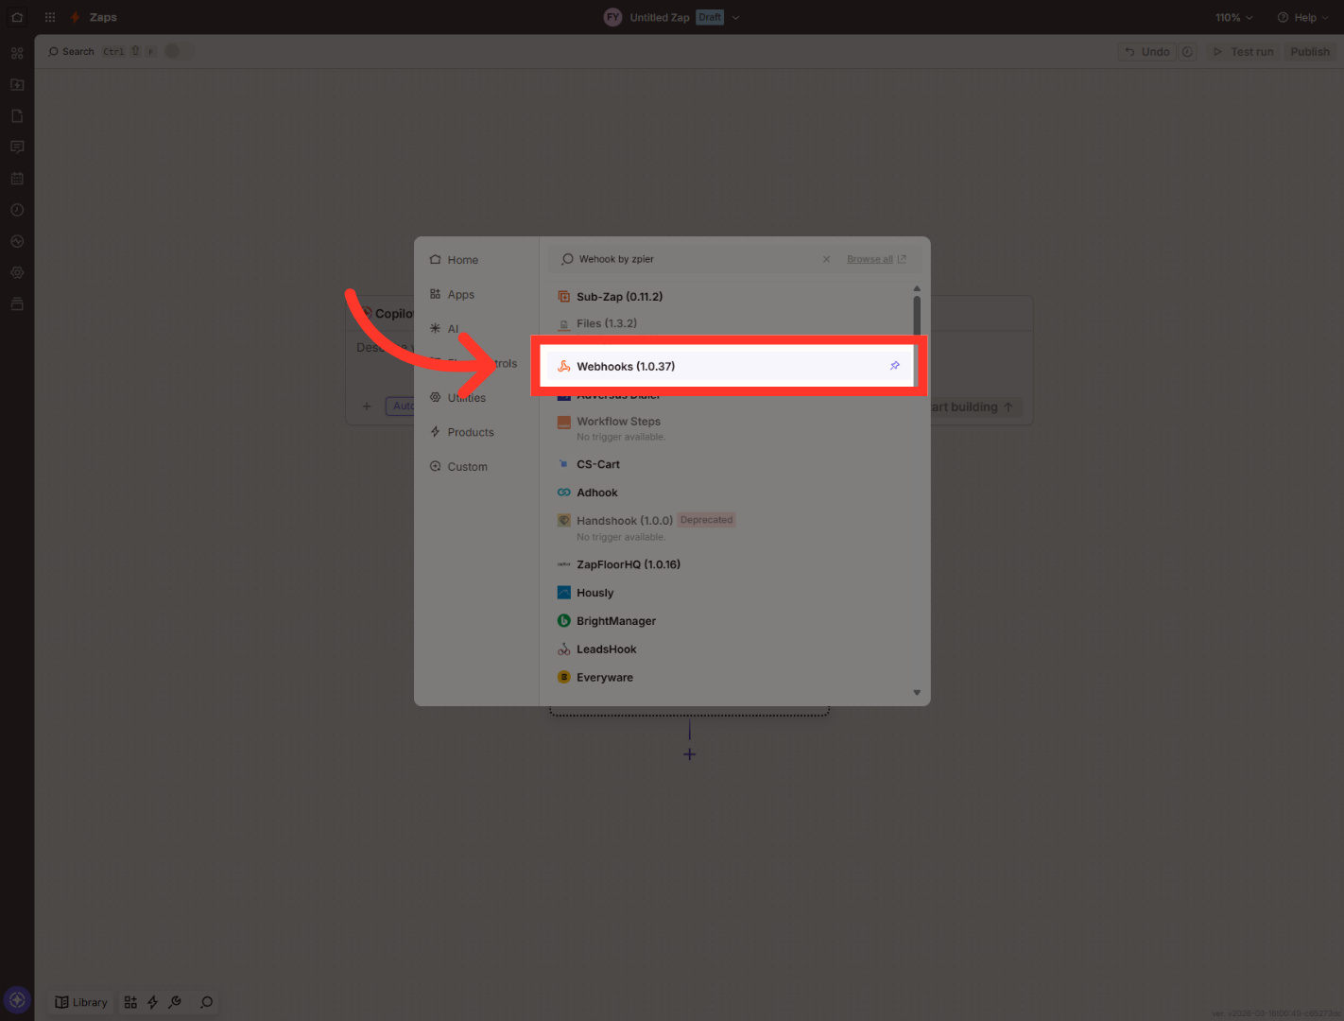Start a Test run
Screen dimensions: 1344x1021
click(x=1243, y=52)
